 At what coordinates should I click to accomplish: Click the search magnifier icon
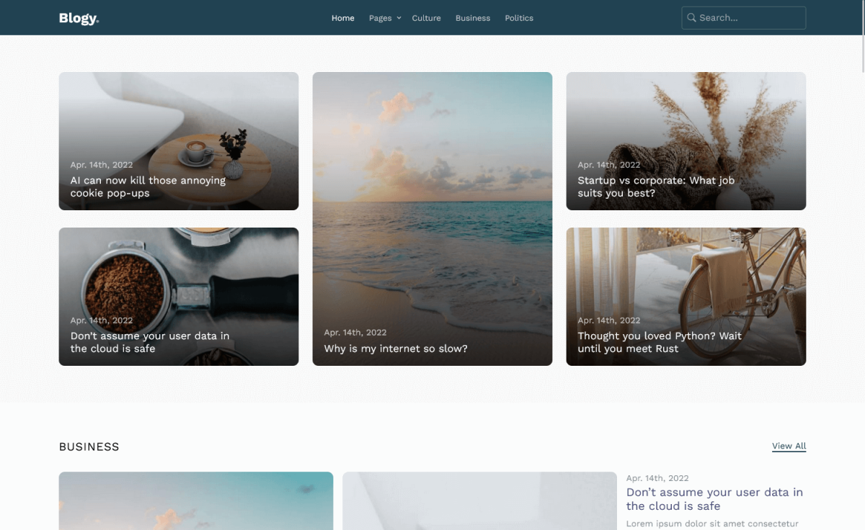[691, 17]
